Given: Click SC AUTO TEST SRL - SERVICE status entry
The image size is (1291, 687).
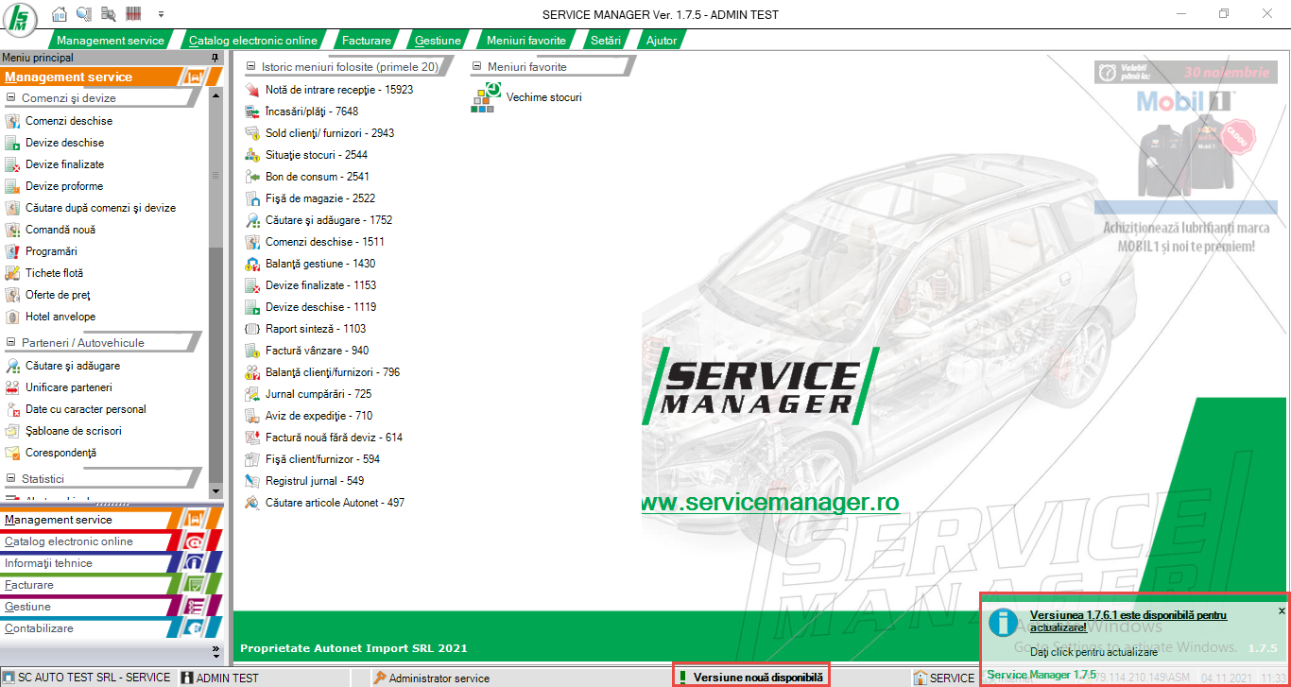Looking at the screenshot, I should 87,678.
